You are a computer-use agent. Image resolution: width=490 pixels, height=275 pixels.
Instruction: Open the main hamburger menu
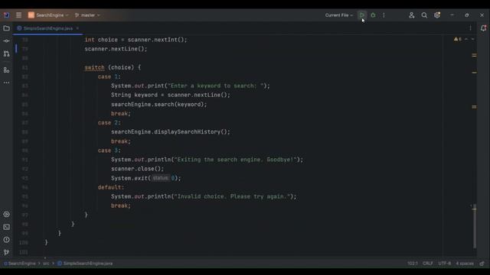18,15
